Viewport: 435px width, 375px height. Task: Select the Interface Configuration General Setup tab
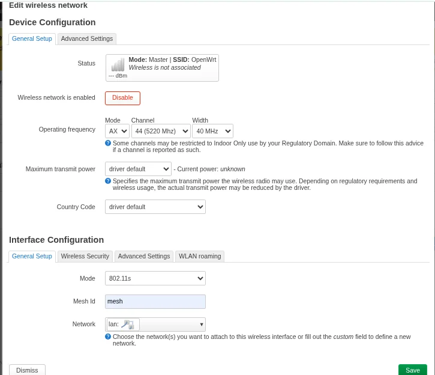[x=32, y=256]
